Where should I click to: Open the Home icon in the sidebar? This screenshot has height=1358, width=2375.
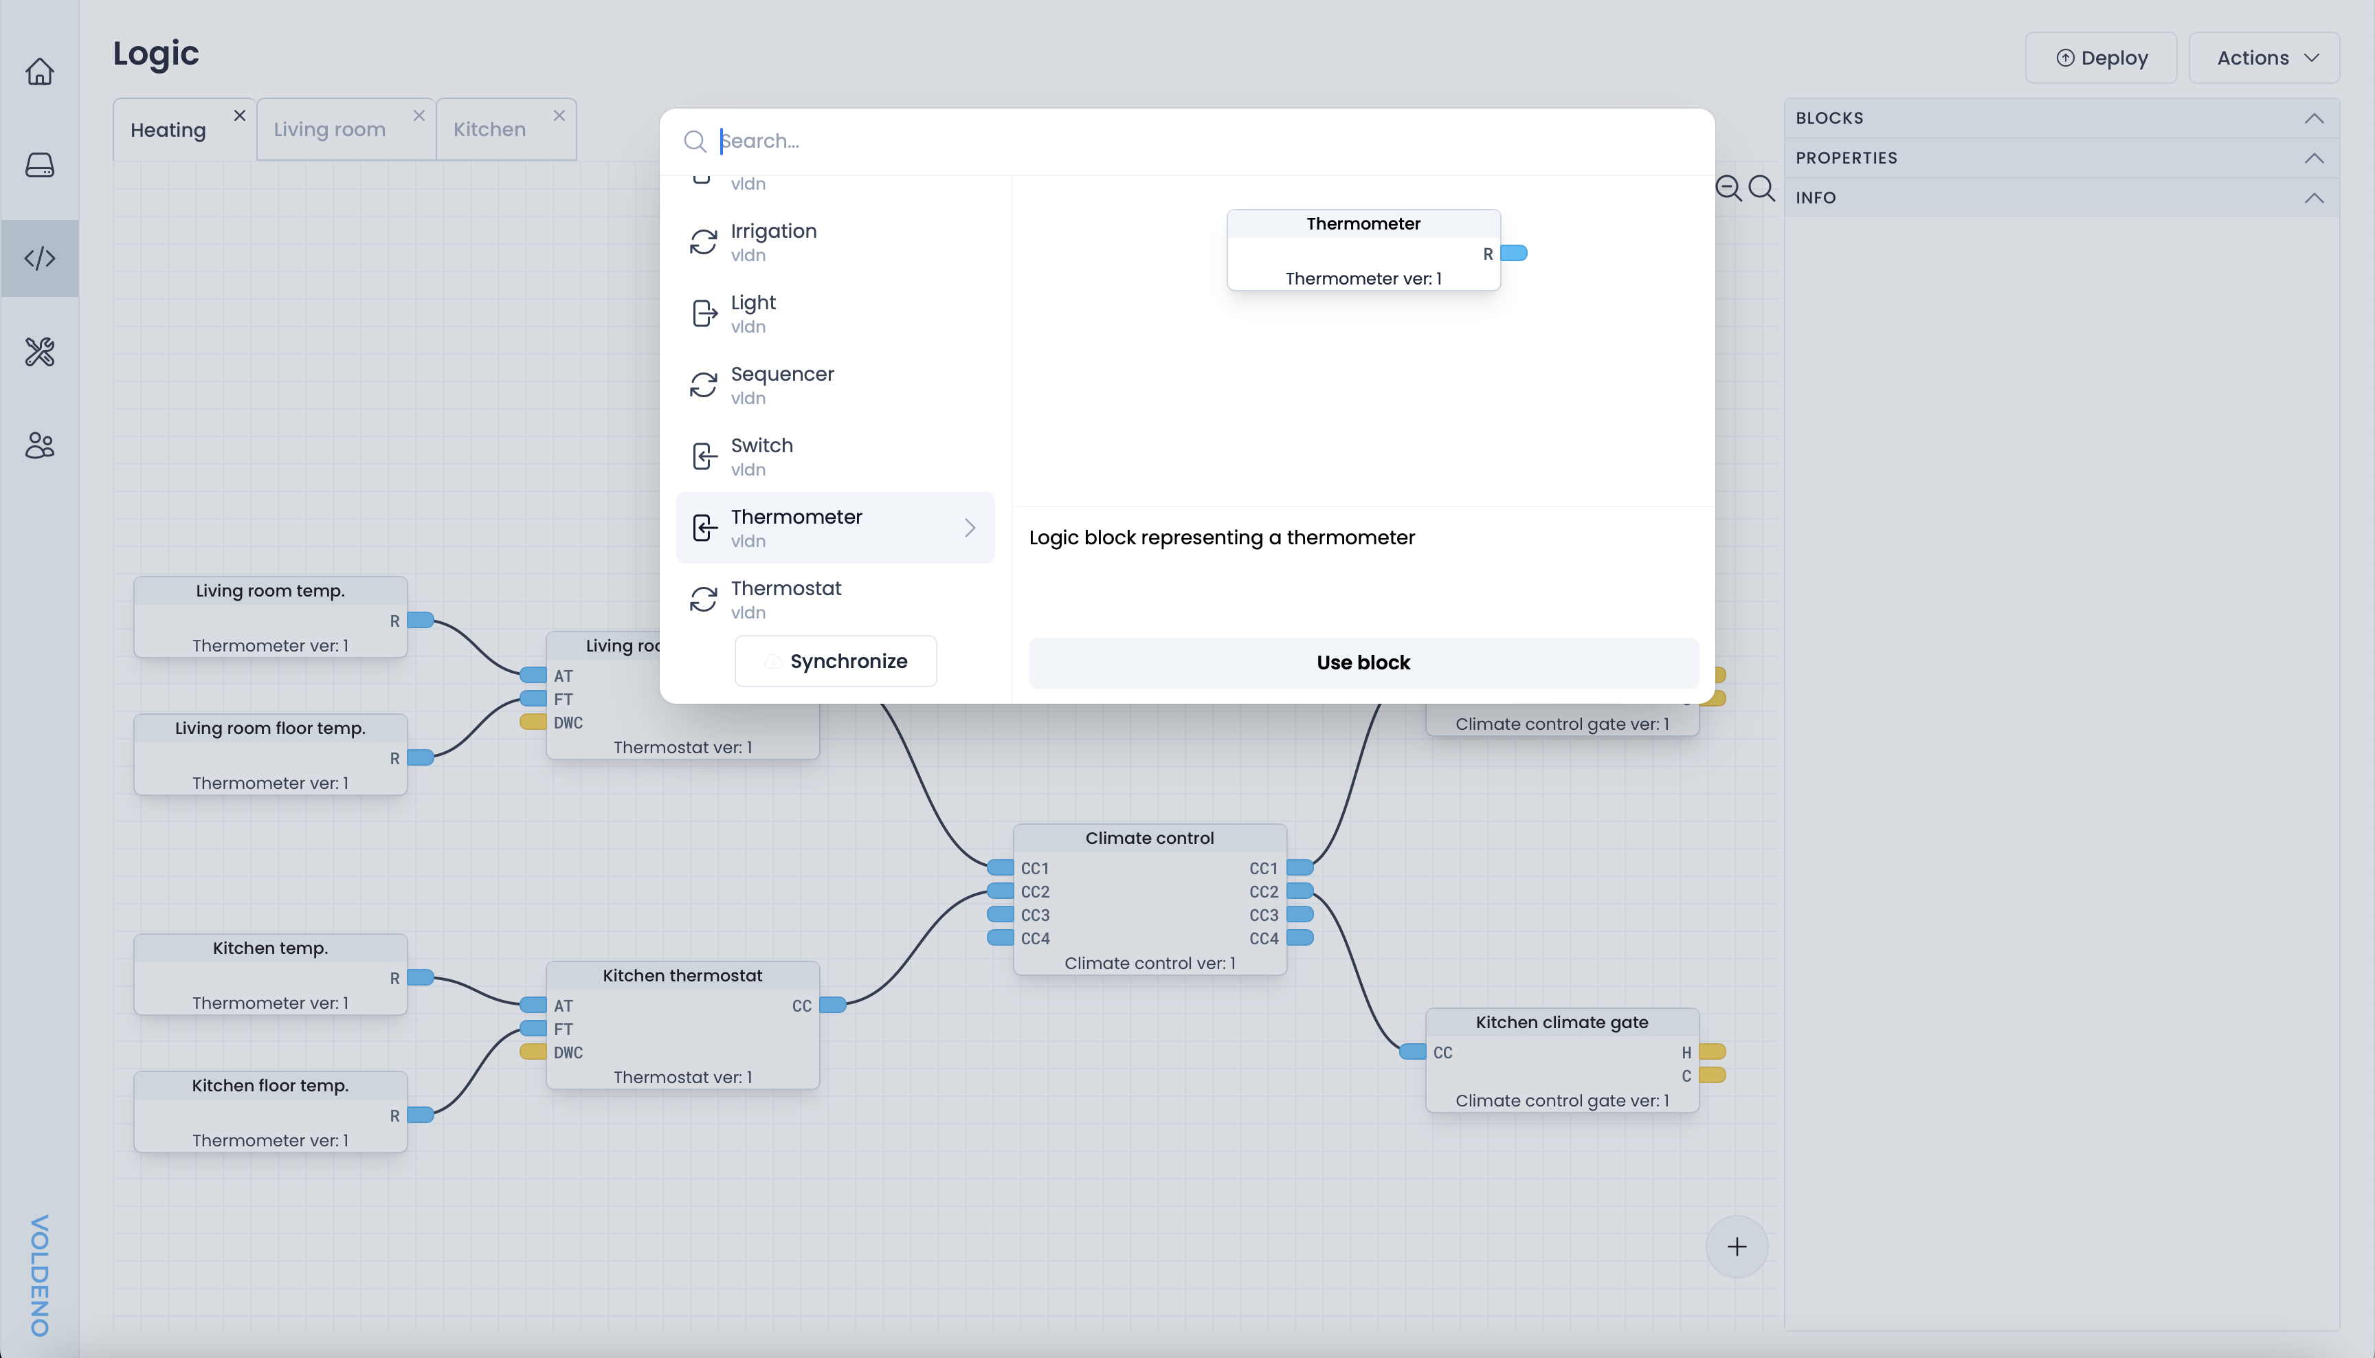(x=39, y=71)
